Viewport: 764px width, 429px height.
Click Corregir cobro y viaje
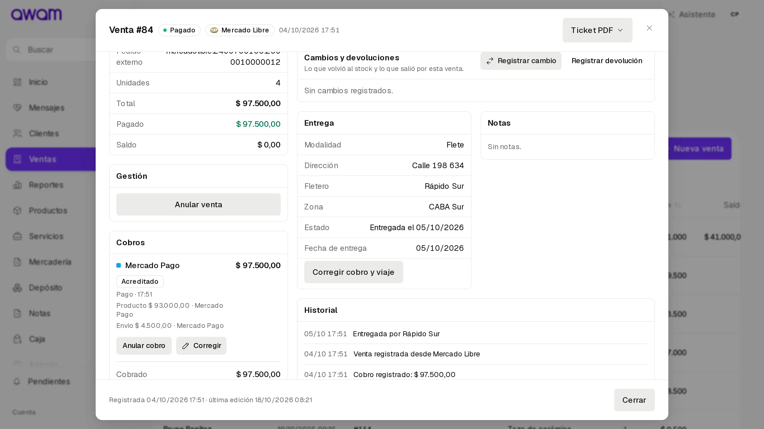(x=353, y=272)
